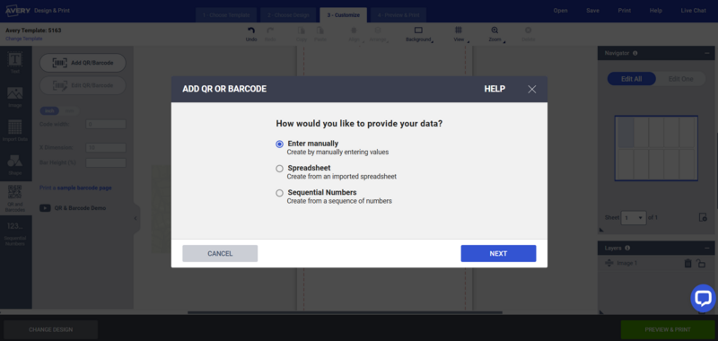Click the Code width input field

(106, 124)
